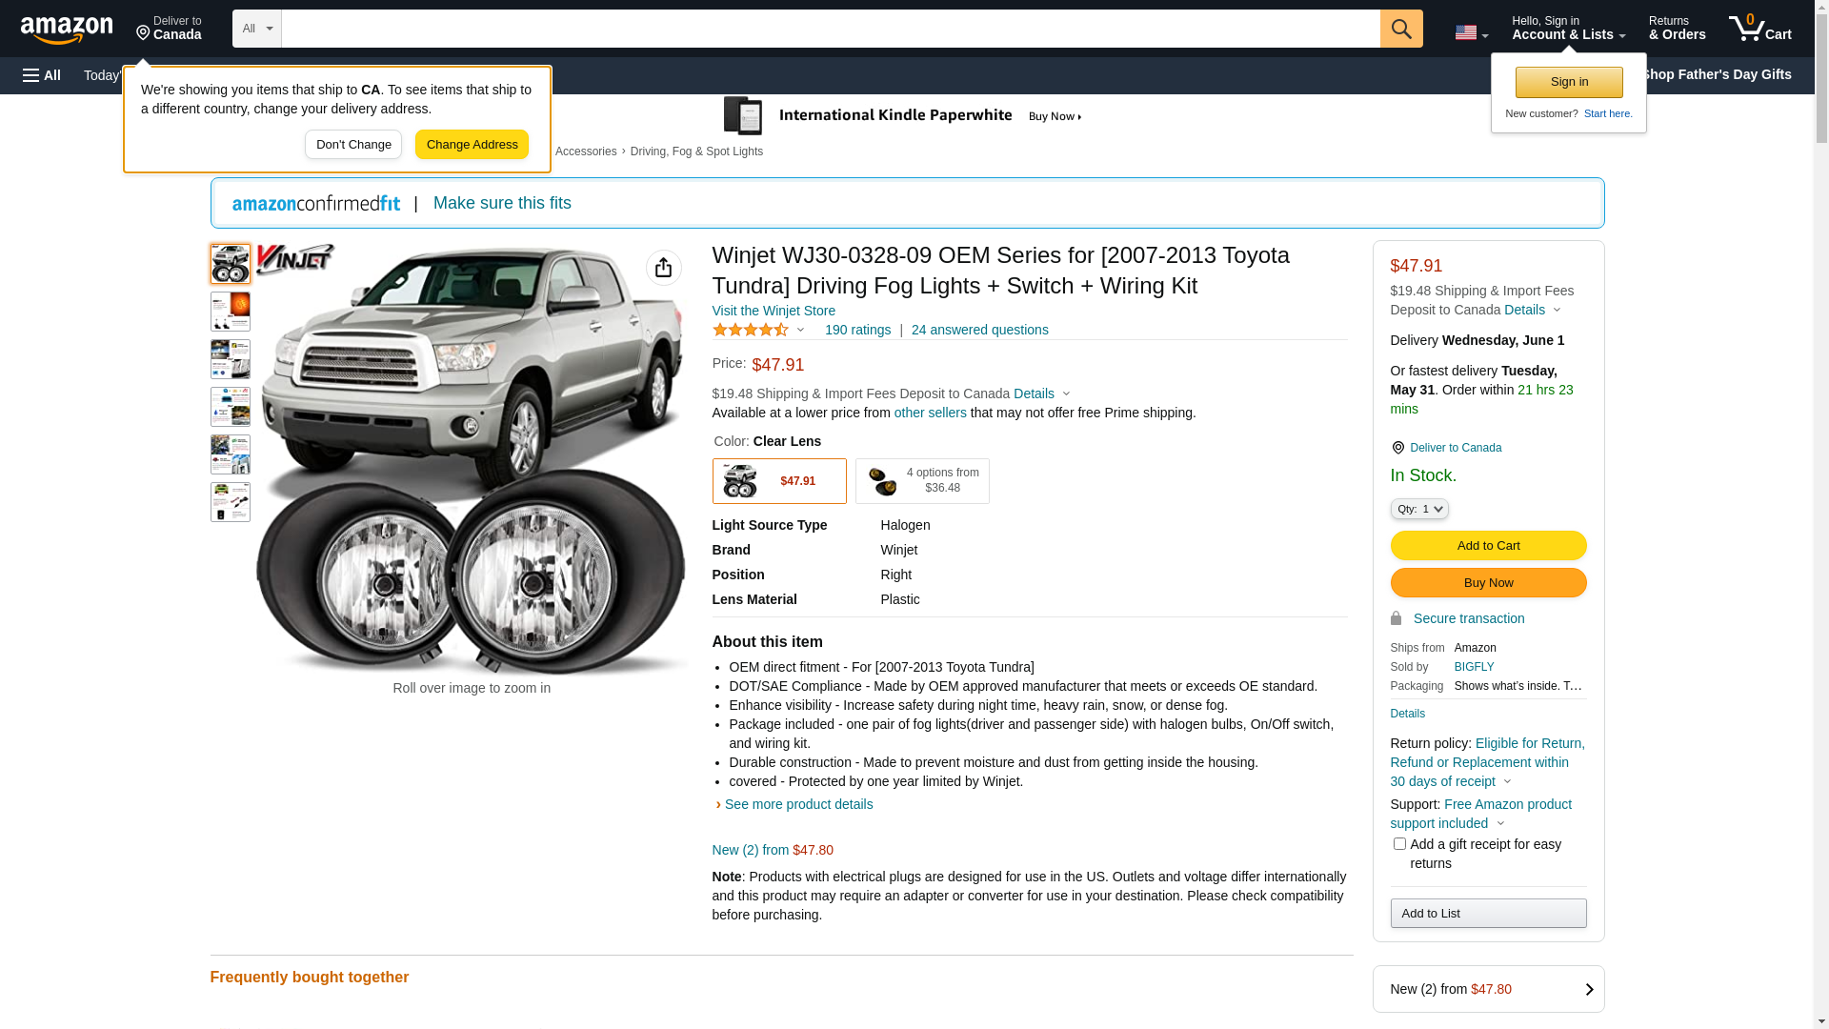Open the Qty quantity dropdown
The width and height of the screenshot is (1829, 1029).
click(1418, 509)
